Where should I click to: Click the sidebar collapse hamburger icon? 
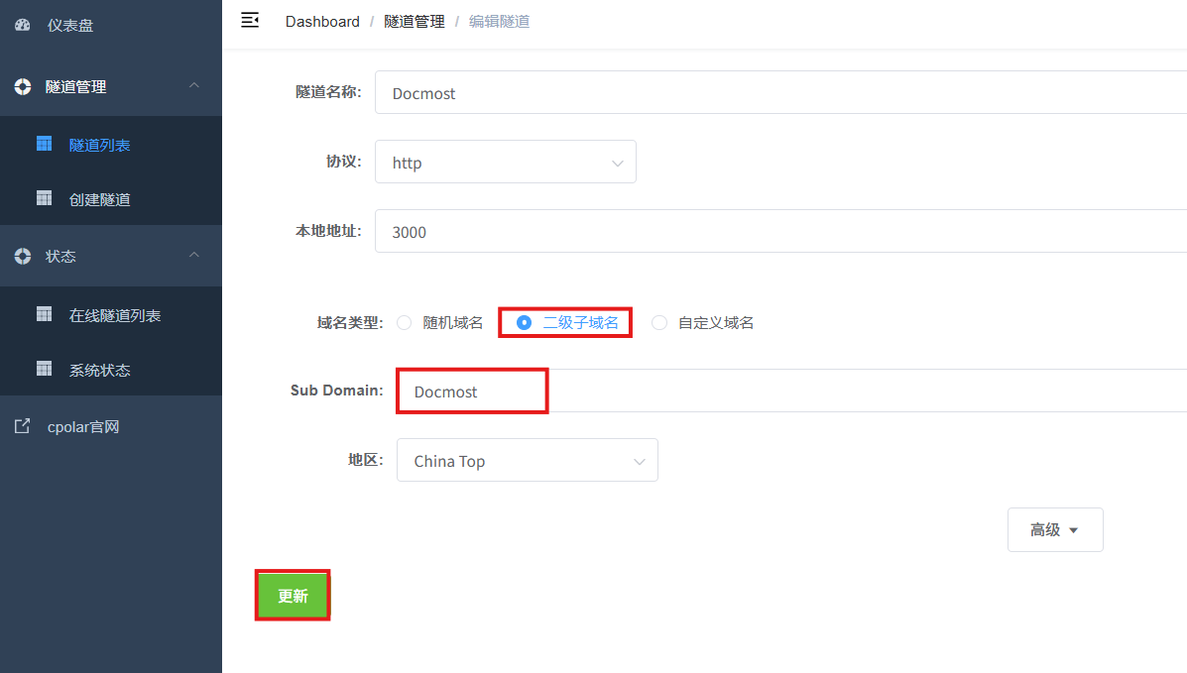tap(250, 21)
